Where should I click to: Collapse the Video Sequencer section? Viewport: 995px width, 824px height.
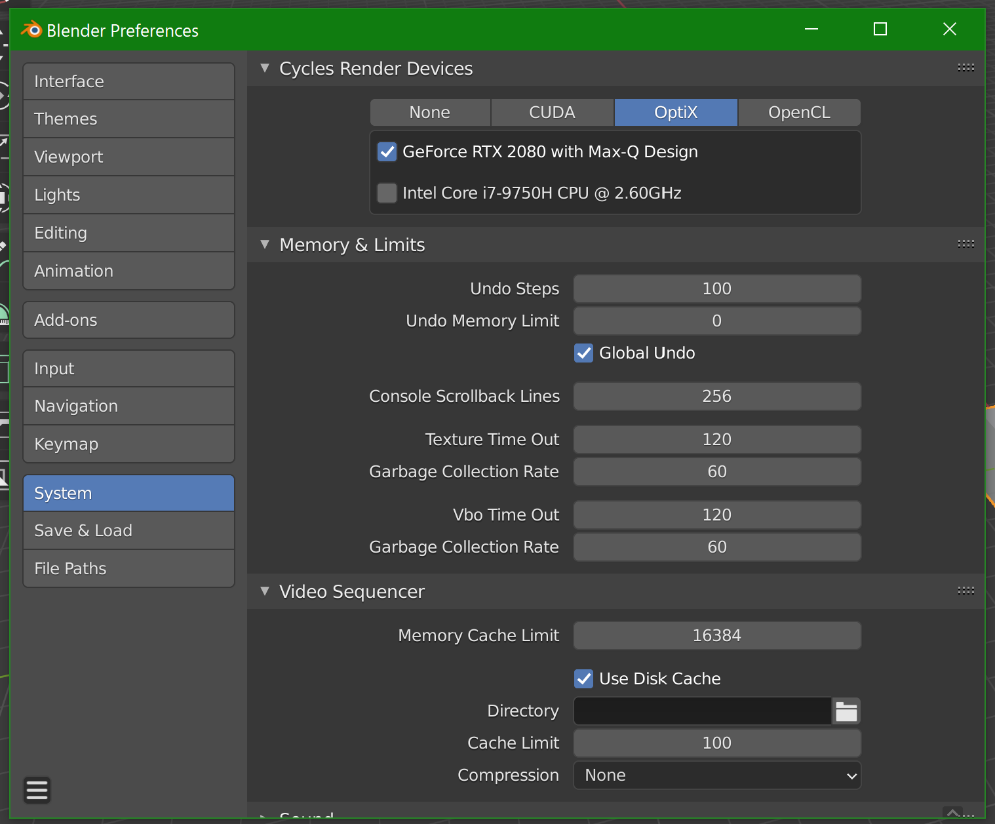coord(265,591)
